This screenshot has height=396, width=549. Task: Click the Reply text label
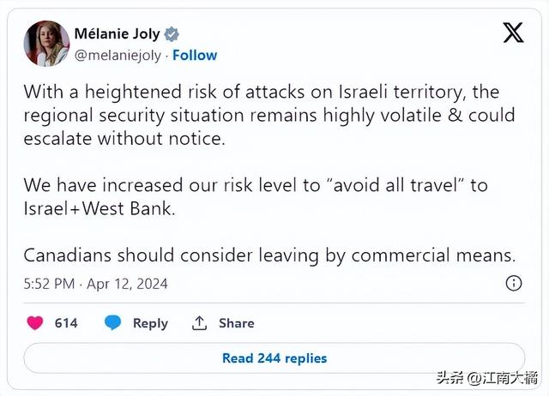point(150,323)
